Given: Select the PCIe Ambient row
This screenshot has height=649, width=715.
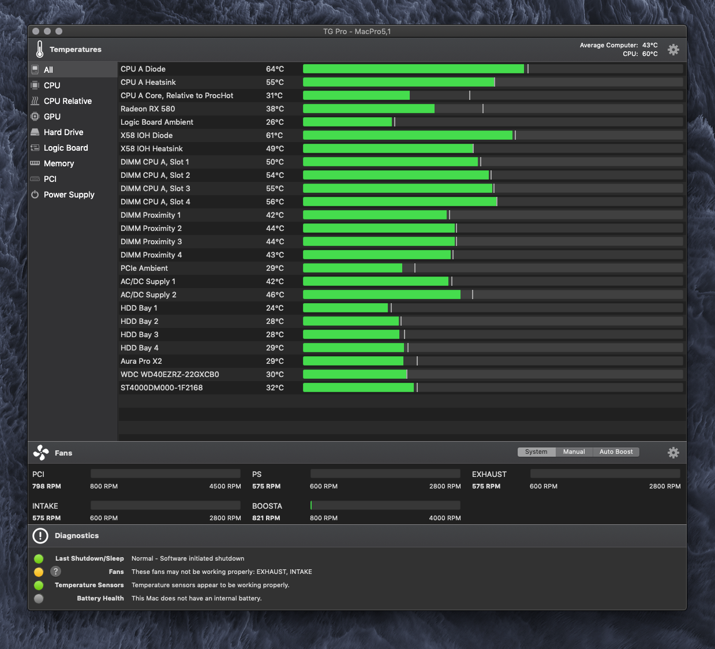Looking at the screenshot, I should [x=402, y=268].
